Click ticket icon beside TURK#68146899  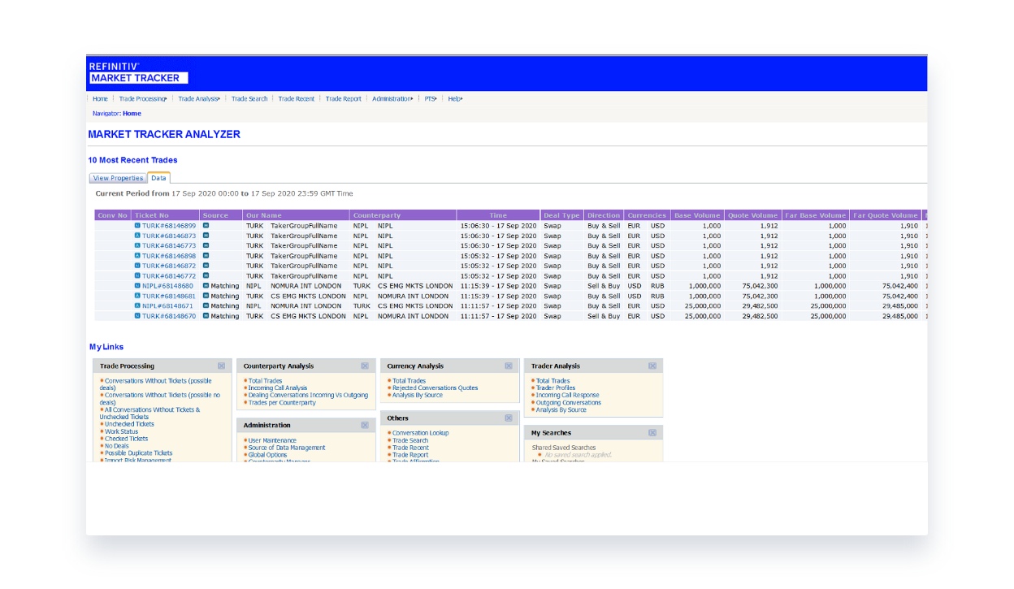(137, 226)
